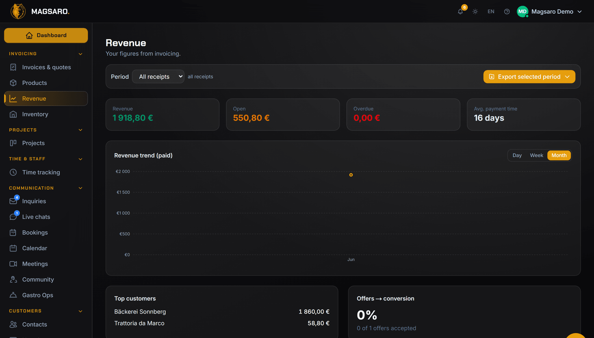The image size is (594, 338).
Task: Click the Invoices & quotes icon
Action: tap(13, 67)
